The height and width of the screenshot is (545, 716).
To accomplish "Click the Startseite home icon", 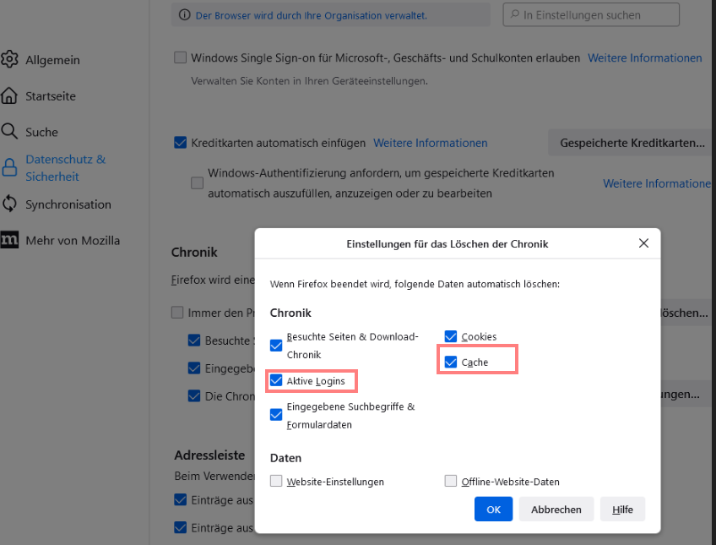I will 10,95.
